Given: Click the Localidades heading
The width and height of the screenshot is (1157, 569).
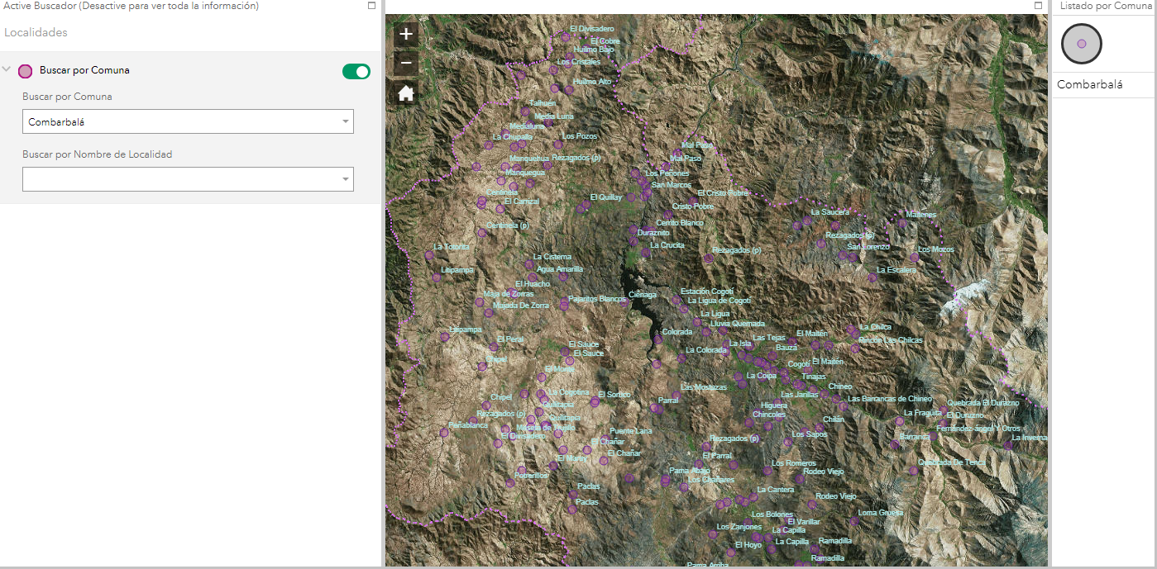Looking at the screenshot, I should pos(36,33).
